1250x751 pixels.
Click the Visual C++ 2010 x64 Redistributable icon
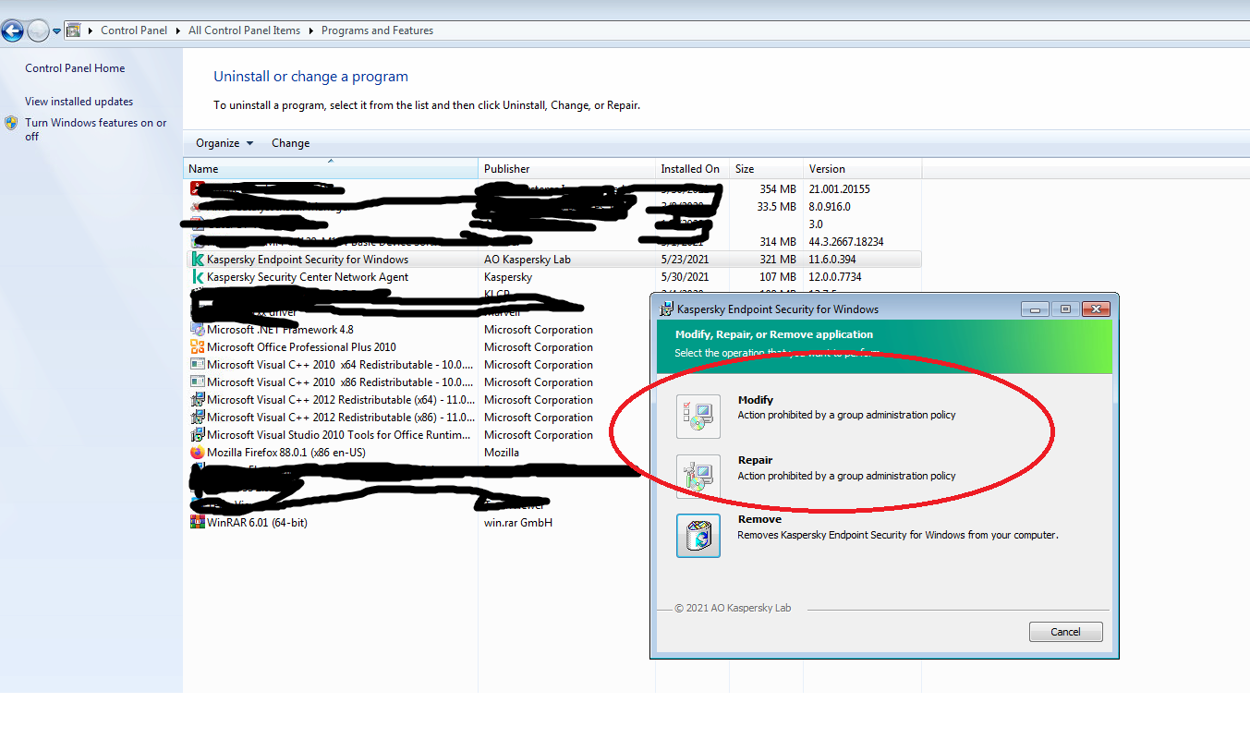point(198,365)
